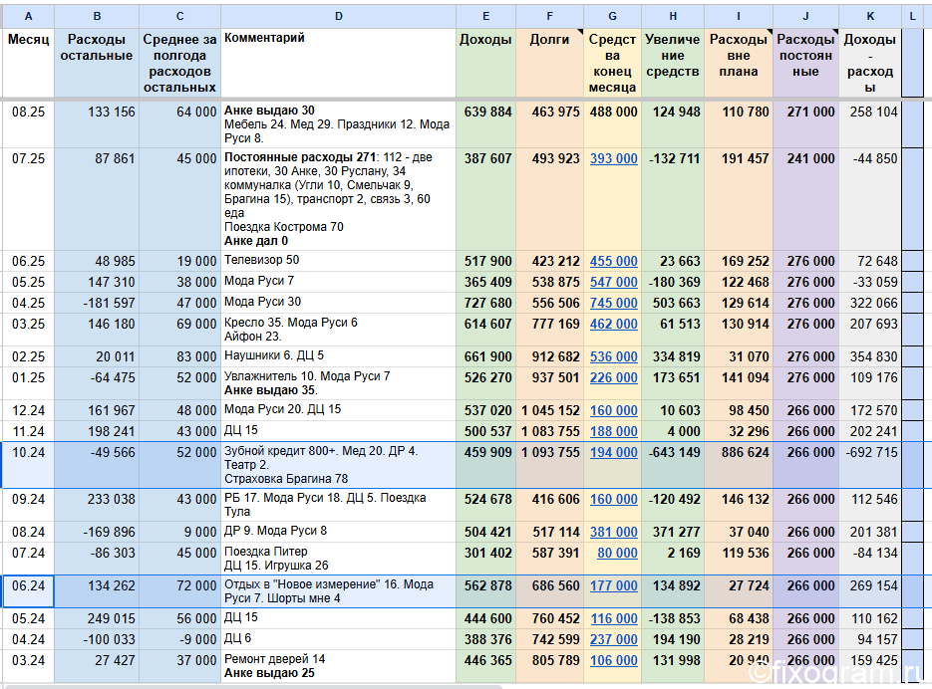Select month cell 06.24
The width and height of the screenshot is (932, 689).
(x=28, y=591)
